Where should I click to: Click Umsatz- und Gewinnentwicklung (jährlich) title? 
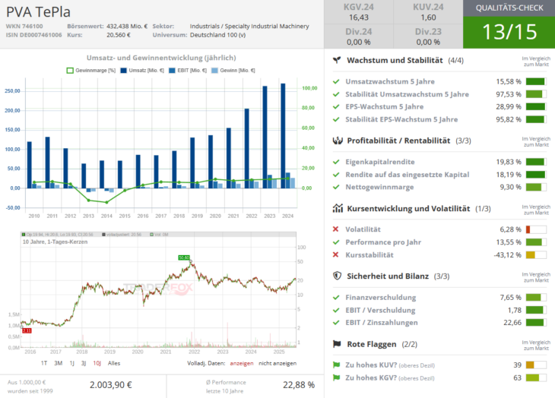[161, 58]
